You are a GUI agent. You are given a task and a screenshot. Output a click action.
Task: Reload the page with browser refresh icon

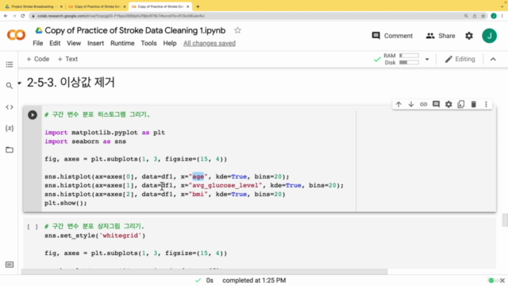point(23,16)
